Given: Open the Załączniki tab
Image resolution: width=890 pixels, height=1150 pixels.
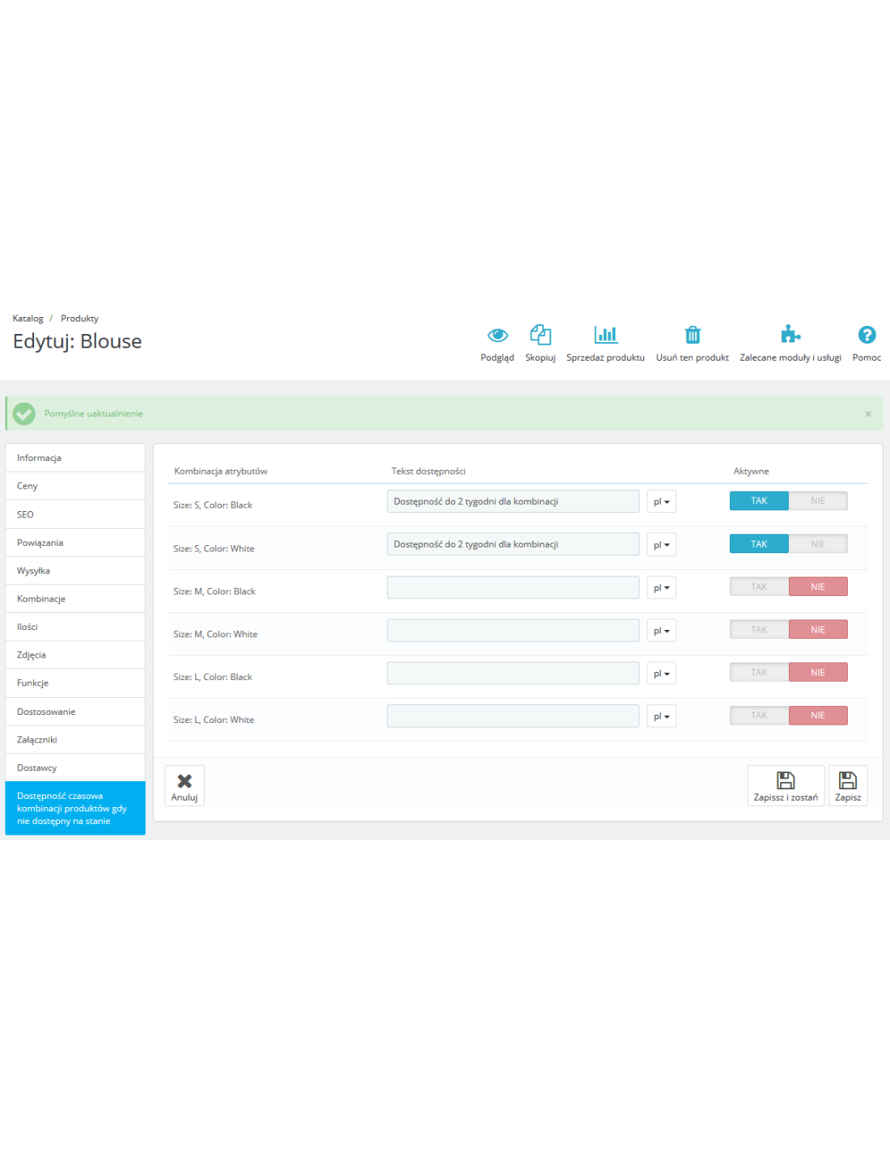Looking at the screenshot, I should point(75,740).
